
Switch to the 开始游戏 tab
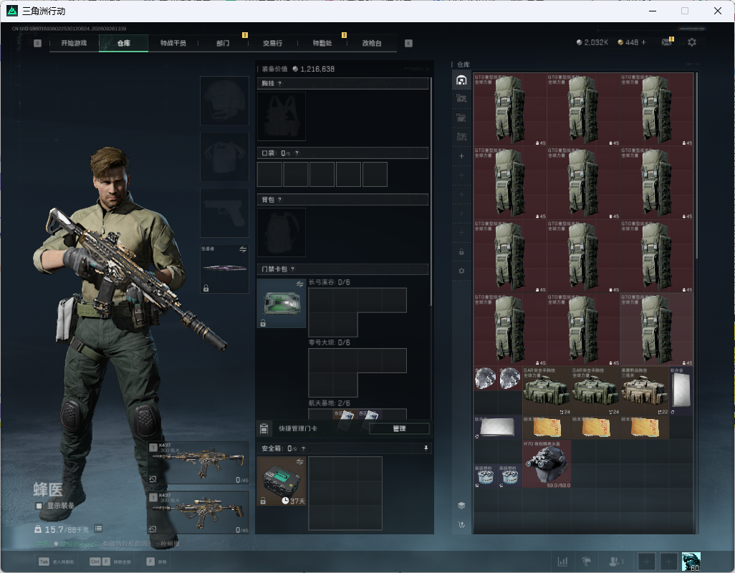(x=74, y=43)
